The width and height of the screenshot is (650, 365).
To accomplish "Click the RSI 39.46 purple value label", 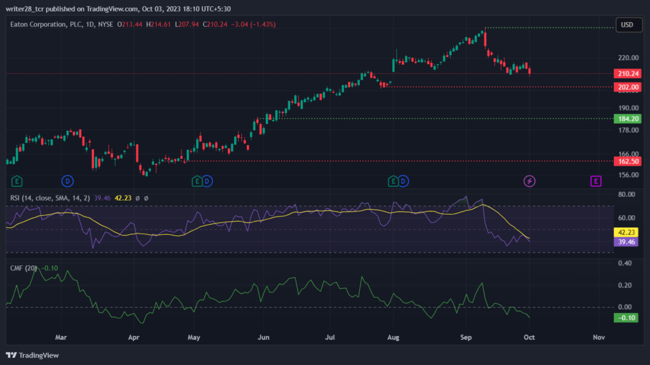I will tap(626, 242).
